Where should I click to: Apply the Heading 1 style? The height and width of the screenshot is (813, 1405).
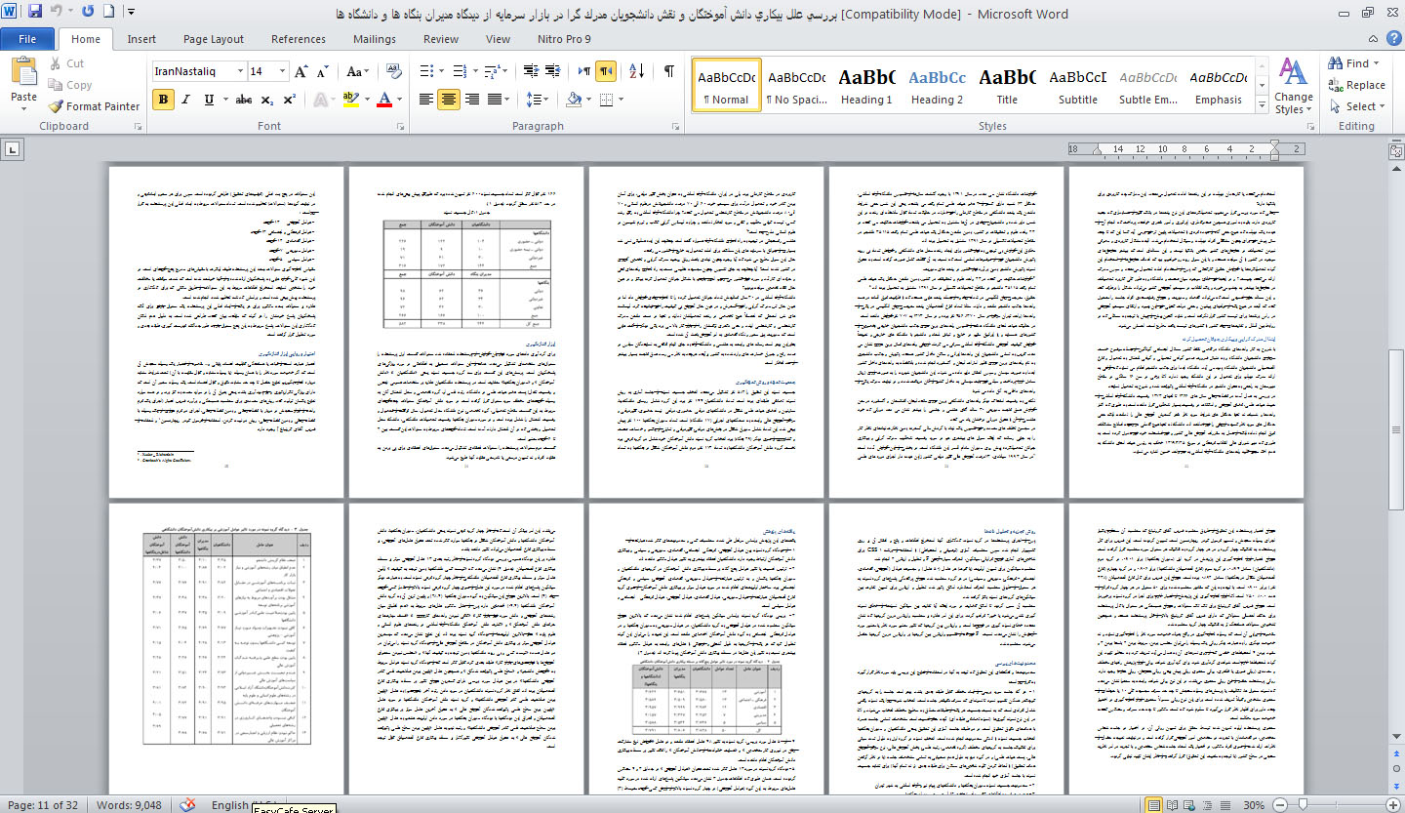[x=866, y=86]
